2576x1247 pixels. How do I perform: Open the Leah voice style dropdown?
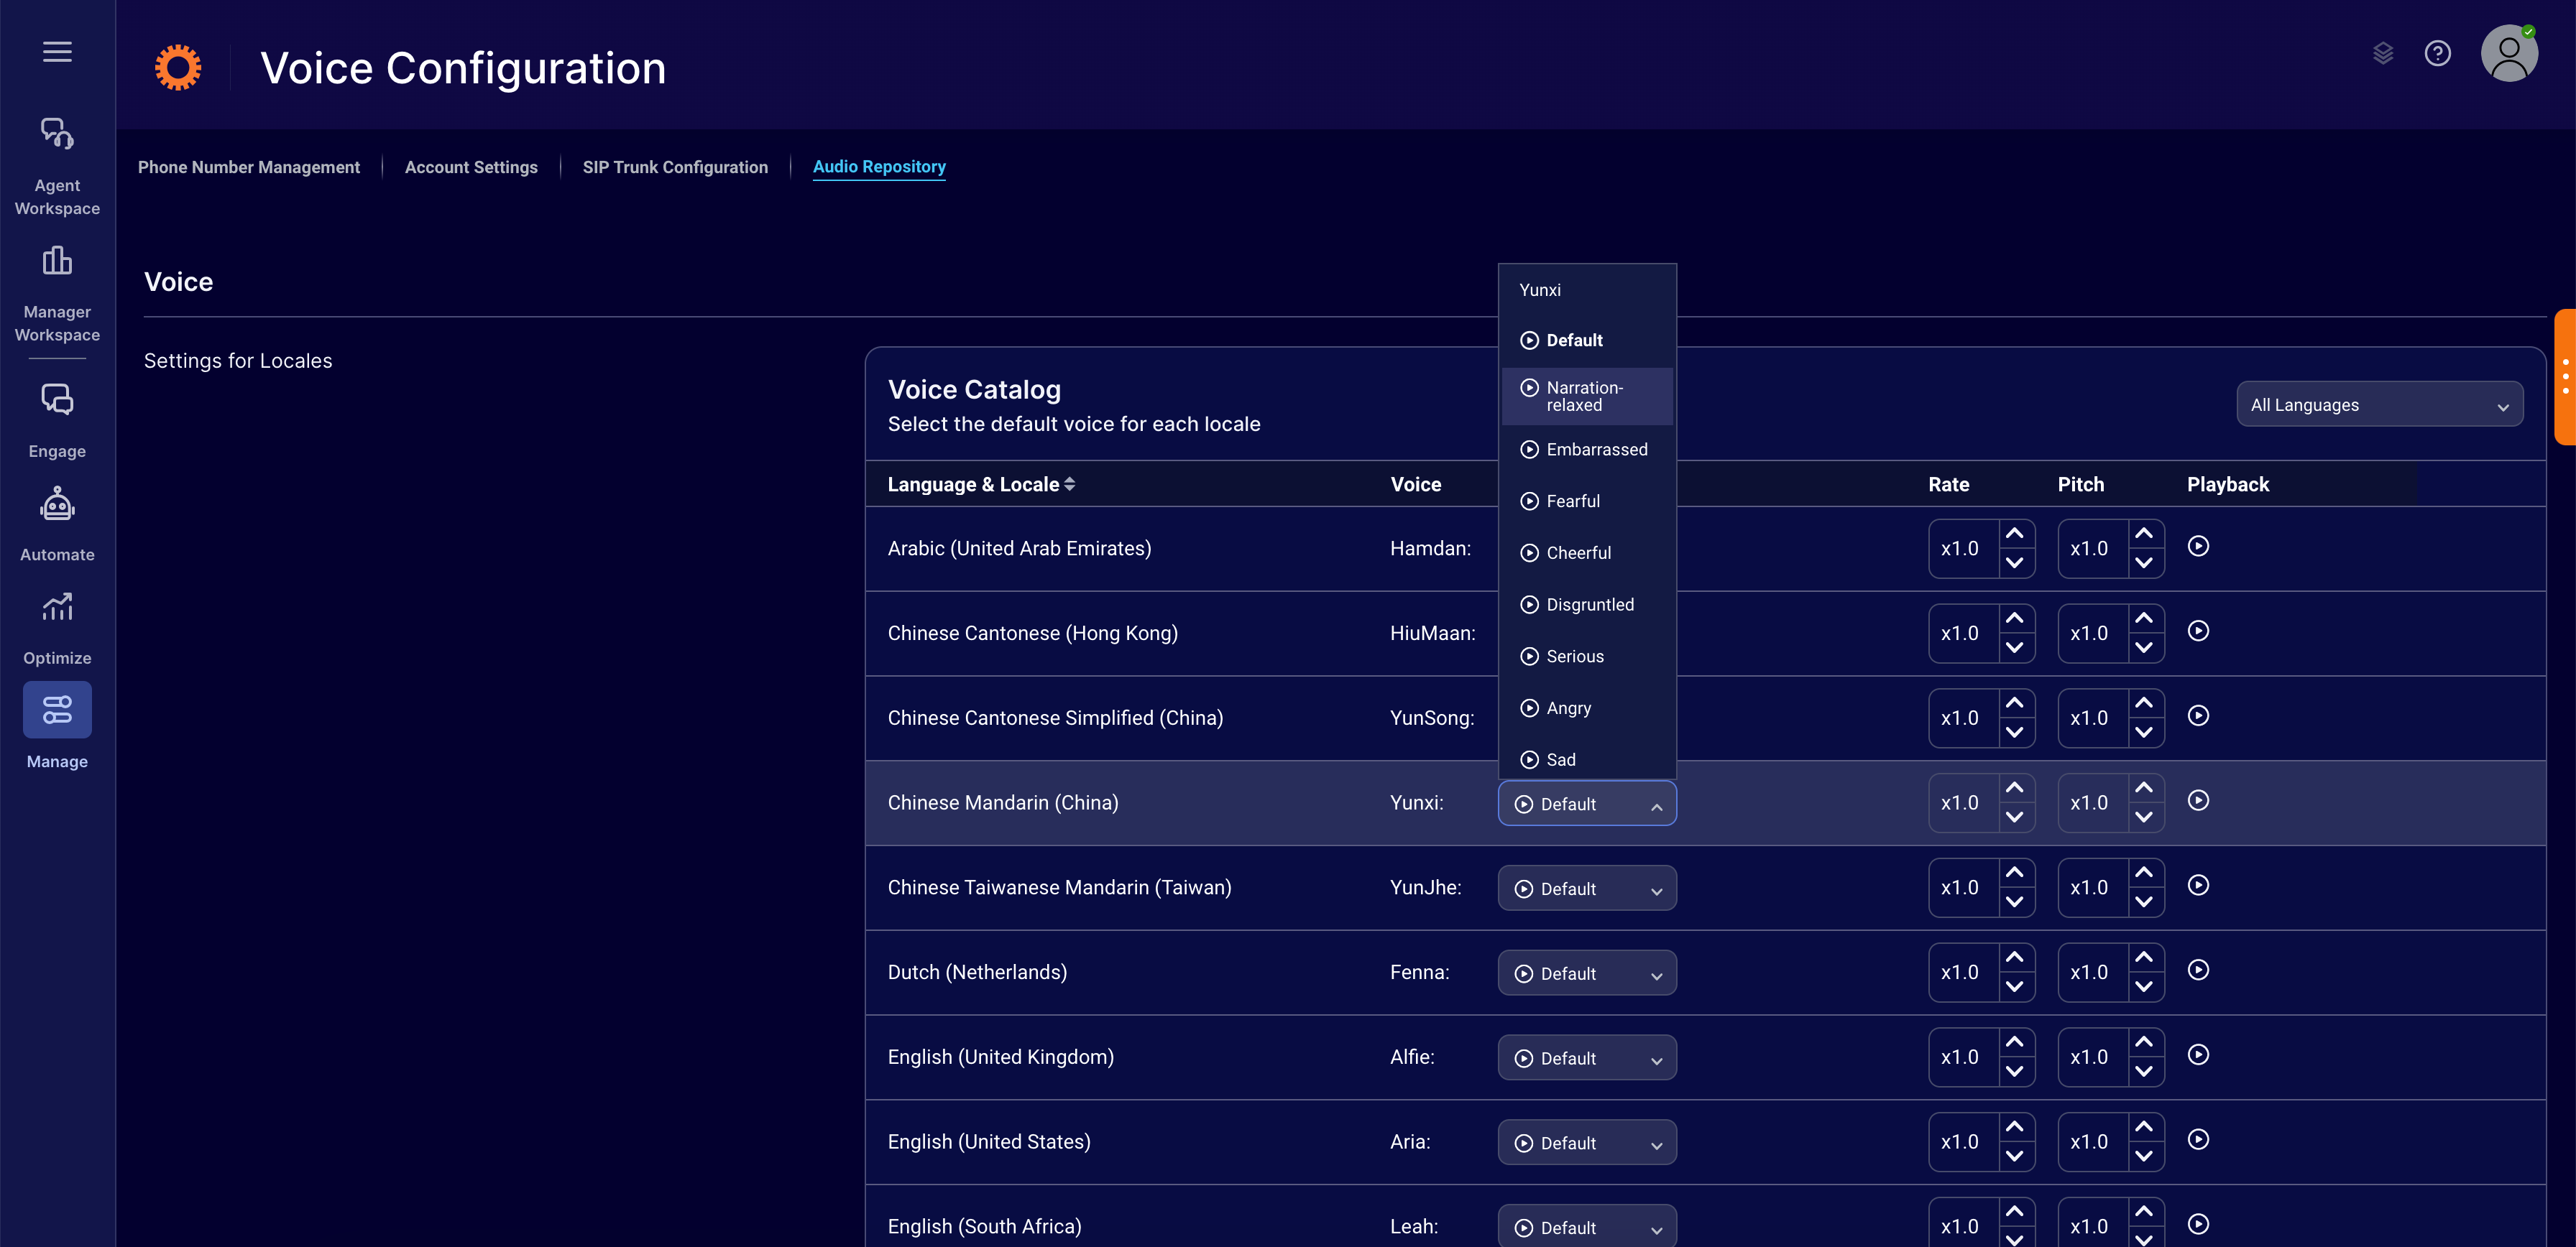pyautogui.click(x=1587, y=1226)
